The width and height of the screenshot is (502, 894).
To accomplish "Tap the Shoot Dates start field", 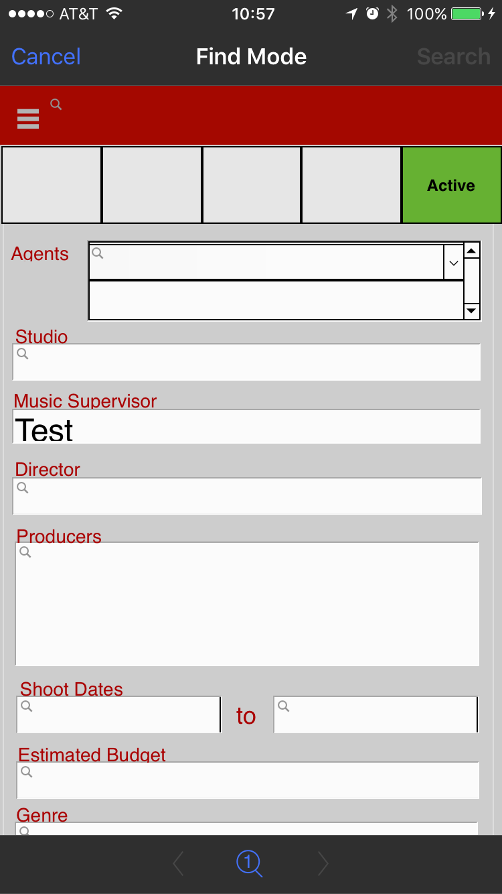I will coord(118,714).
